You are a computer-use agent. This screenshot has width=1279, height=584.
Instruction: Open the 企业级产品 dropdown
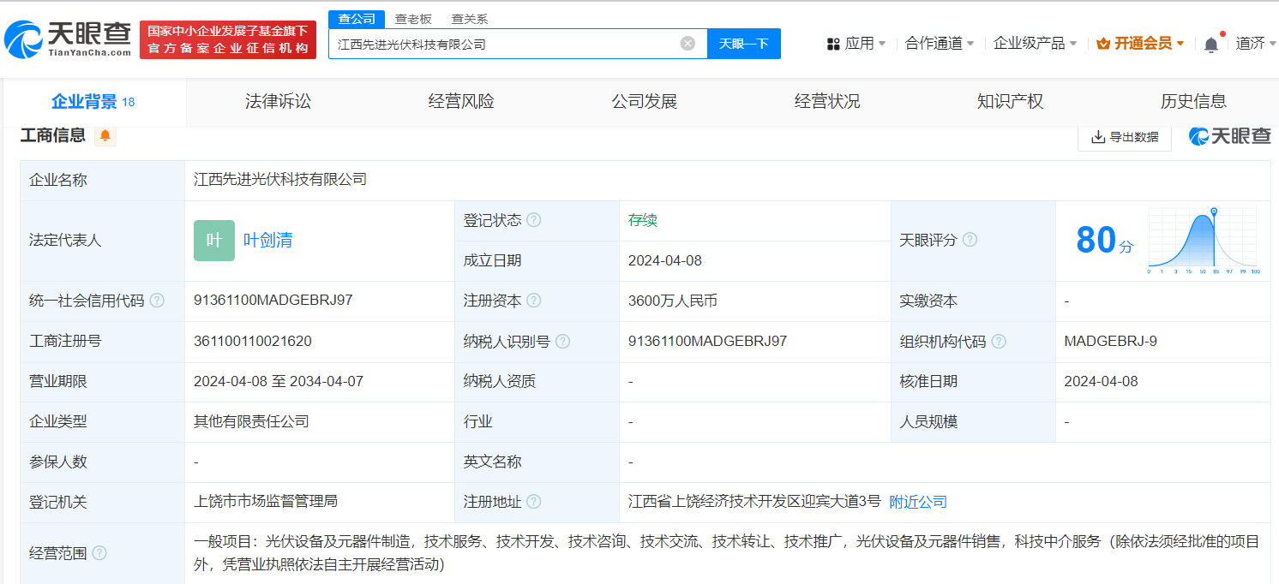1035,44
